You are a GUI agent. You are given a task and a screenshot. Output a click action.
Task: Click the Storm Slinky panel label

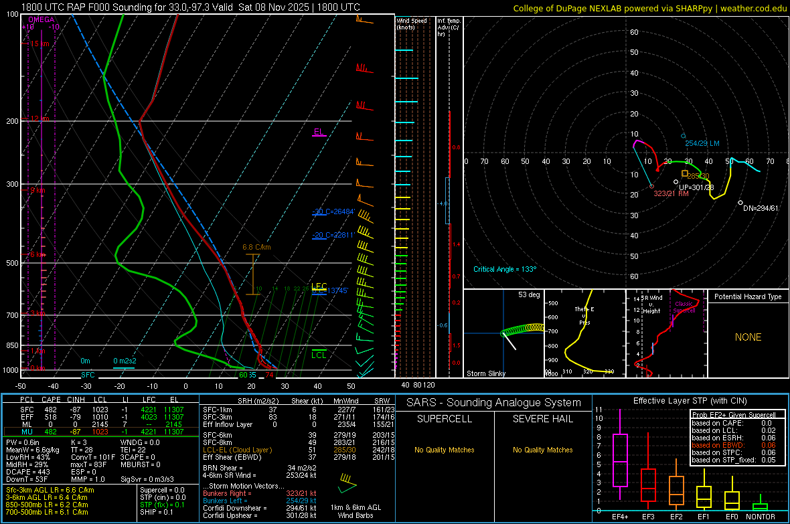coord(485,373)
